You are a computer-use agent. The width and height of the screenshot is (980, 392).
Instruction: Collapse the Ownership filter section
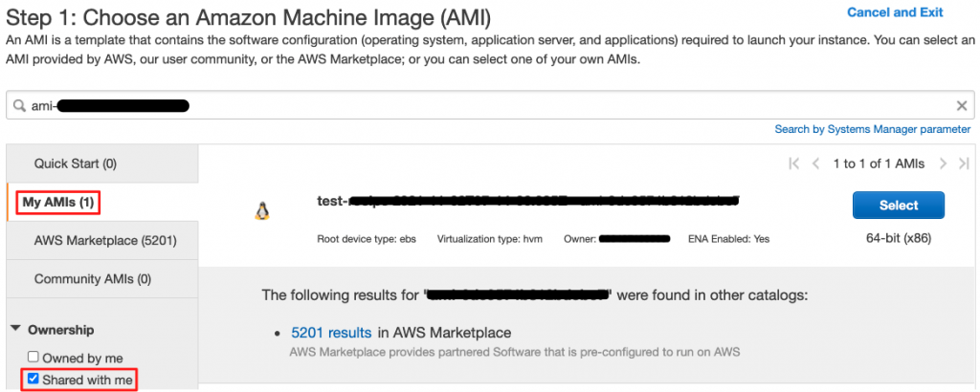click(x=15, y=329)
